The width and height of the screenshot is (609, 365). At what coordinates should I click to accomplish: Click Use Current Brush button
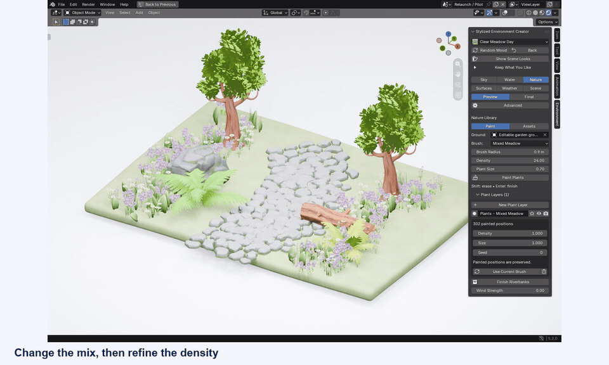(x=506, y=272)
